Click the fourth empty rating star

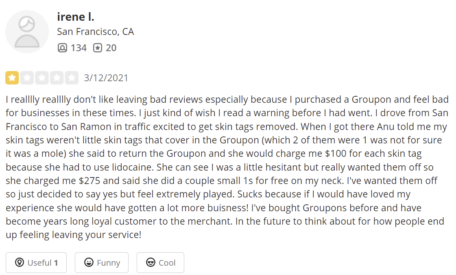(x=57, y=78)
